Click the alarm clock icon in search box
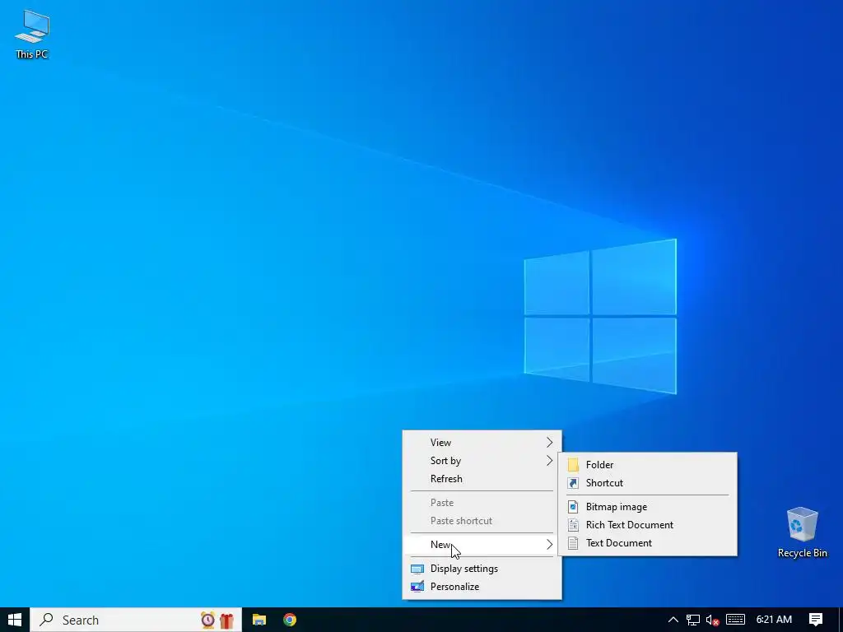This screenshot has width=843, height=632. coord(207,620)
